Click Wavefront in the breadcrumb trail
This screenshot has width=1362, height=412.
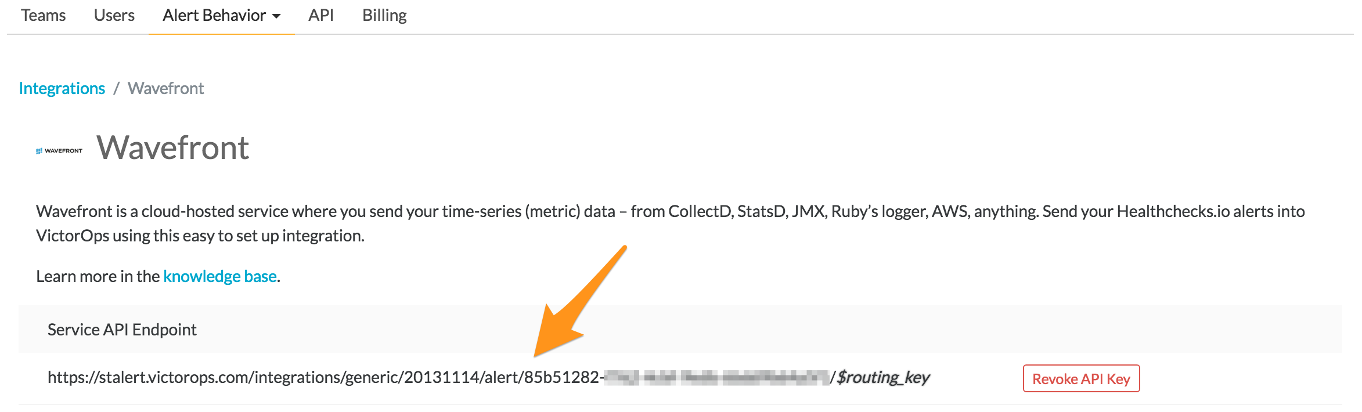(166, 88)
